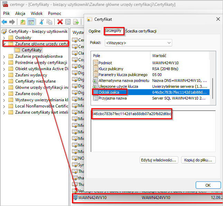Expand the Local NonRemovable Certificates node

(x=4, y=106)
